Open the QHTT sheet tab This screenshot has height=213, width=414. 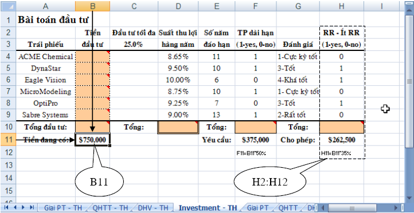(288, 207)
